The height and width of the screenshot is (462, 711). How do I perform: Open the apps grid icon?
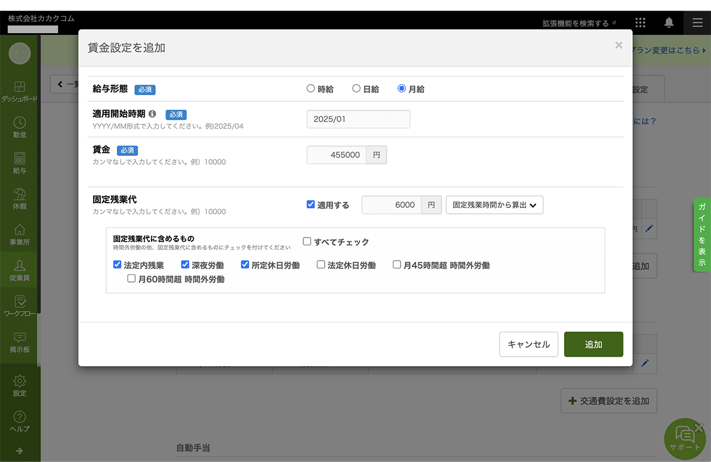pyautogui.click(x=640, y=23)
